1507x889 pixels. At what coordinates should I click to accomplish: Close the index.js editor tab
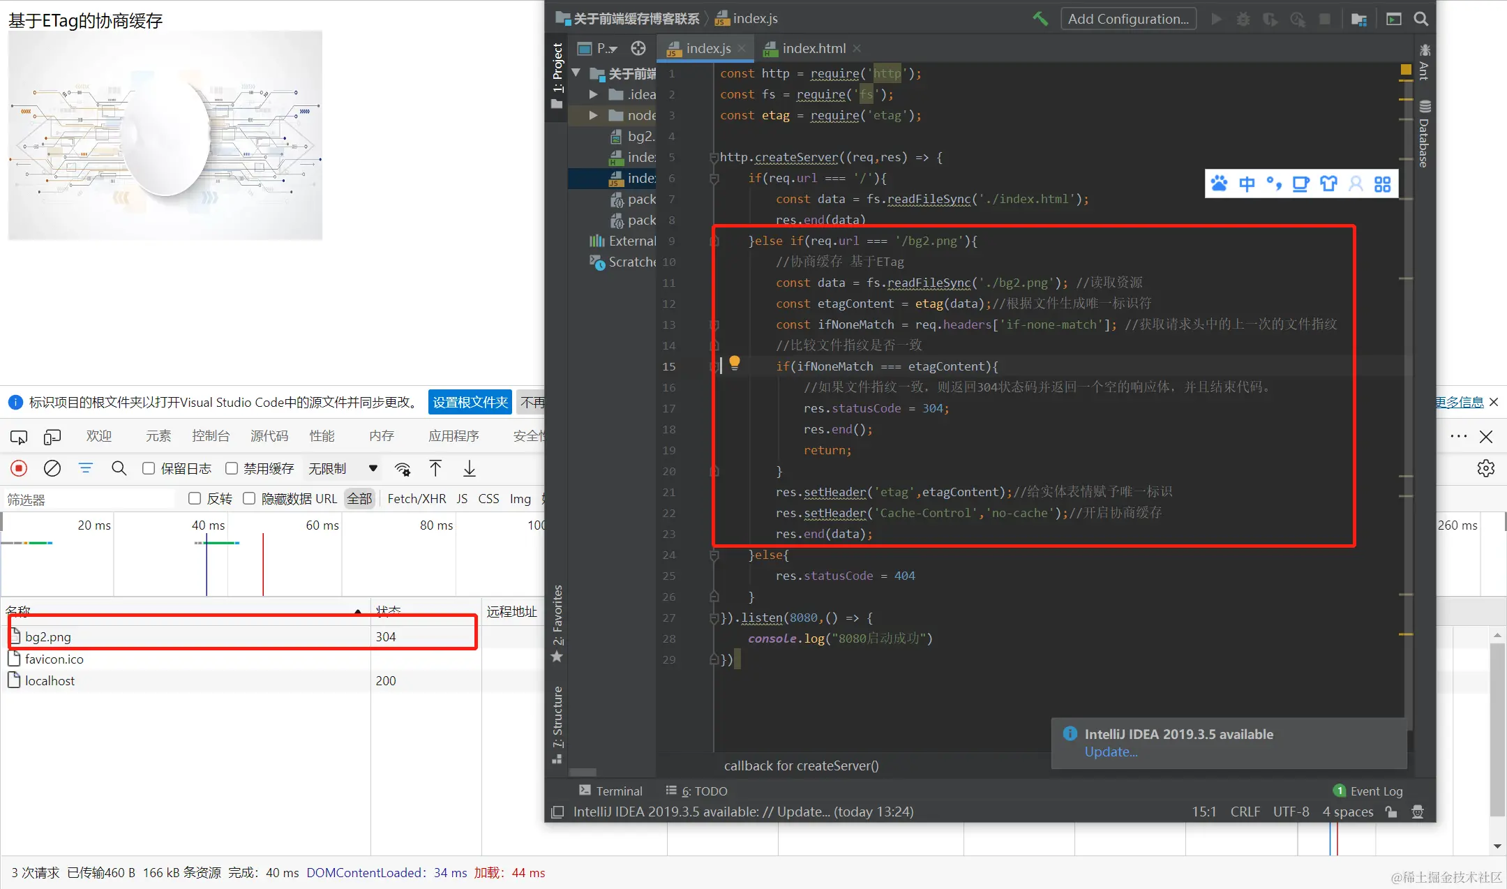coord(742,48)
